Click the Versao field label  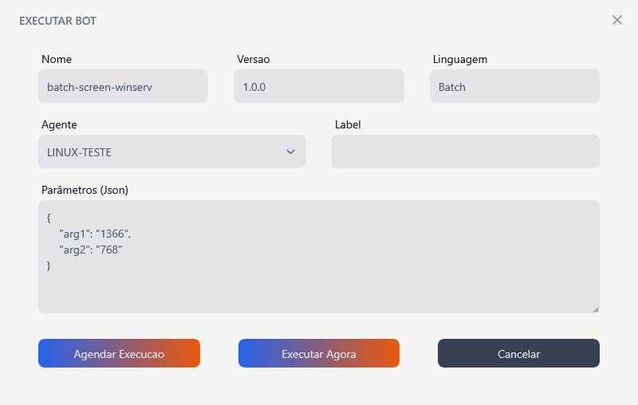point(254,60)
